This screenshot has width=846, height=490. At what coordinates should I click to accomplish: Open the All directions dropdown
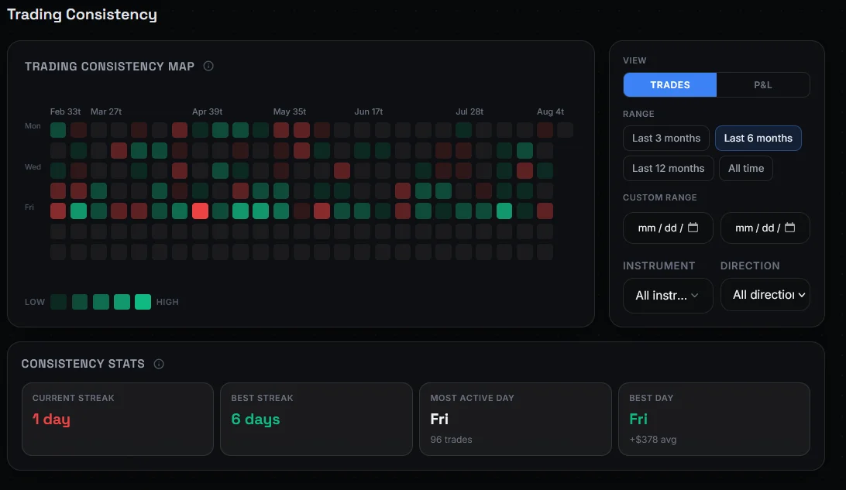click(x=765, y=295)
